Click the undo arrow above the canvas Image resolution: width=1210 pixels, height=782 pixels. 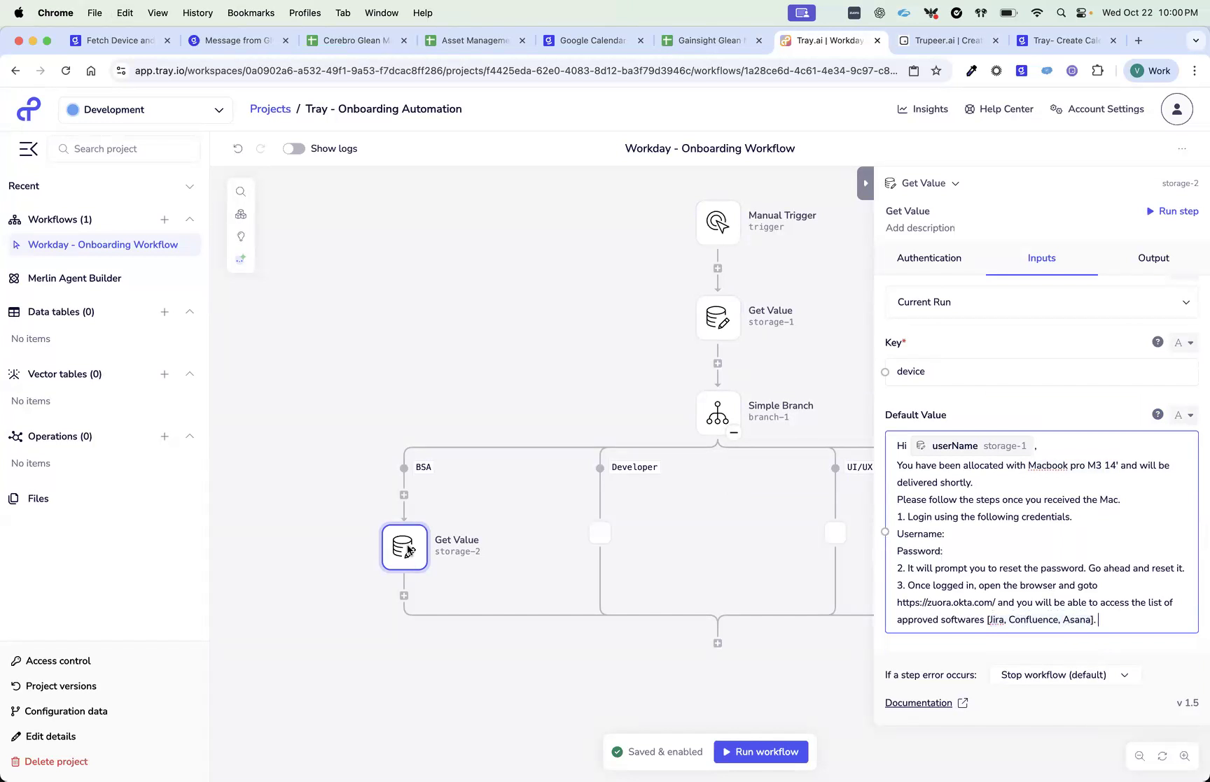coord(238,148)
